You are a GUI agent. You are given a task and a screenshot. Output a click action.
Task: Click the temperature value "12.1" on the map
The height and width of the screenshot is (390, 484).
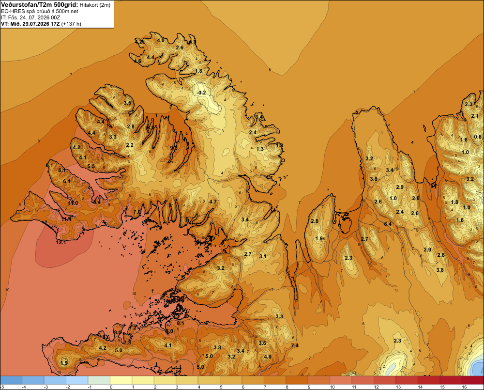pyautogui.click(x=61, y=243)
